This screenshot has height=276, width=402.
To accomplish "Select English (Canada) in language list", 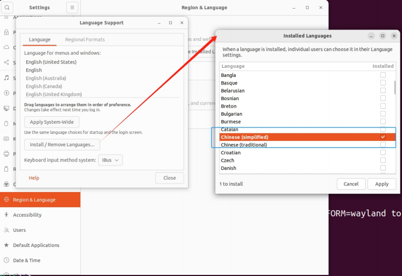I will pos(102,86).
